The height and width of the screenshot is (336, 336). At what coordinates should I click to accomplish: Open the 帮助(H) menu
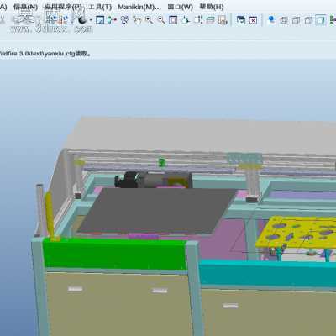coord(212,7)
